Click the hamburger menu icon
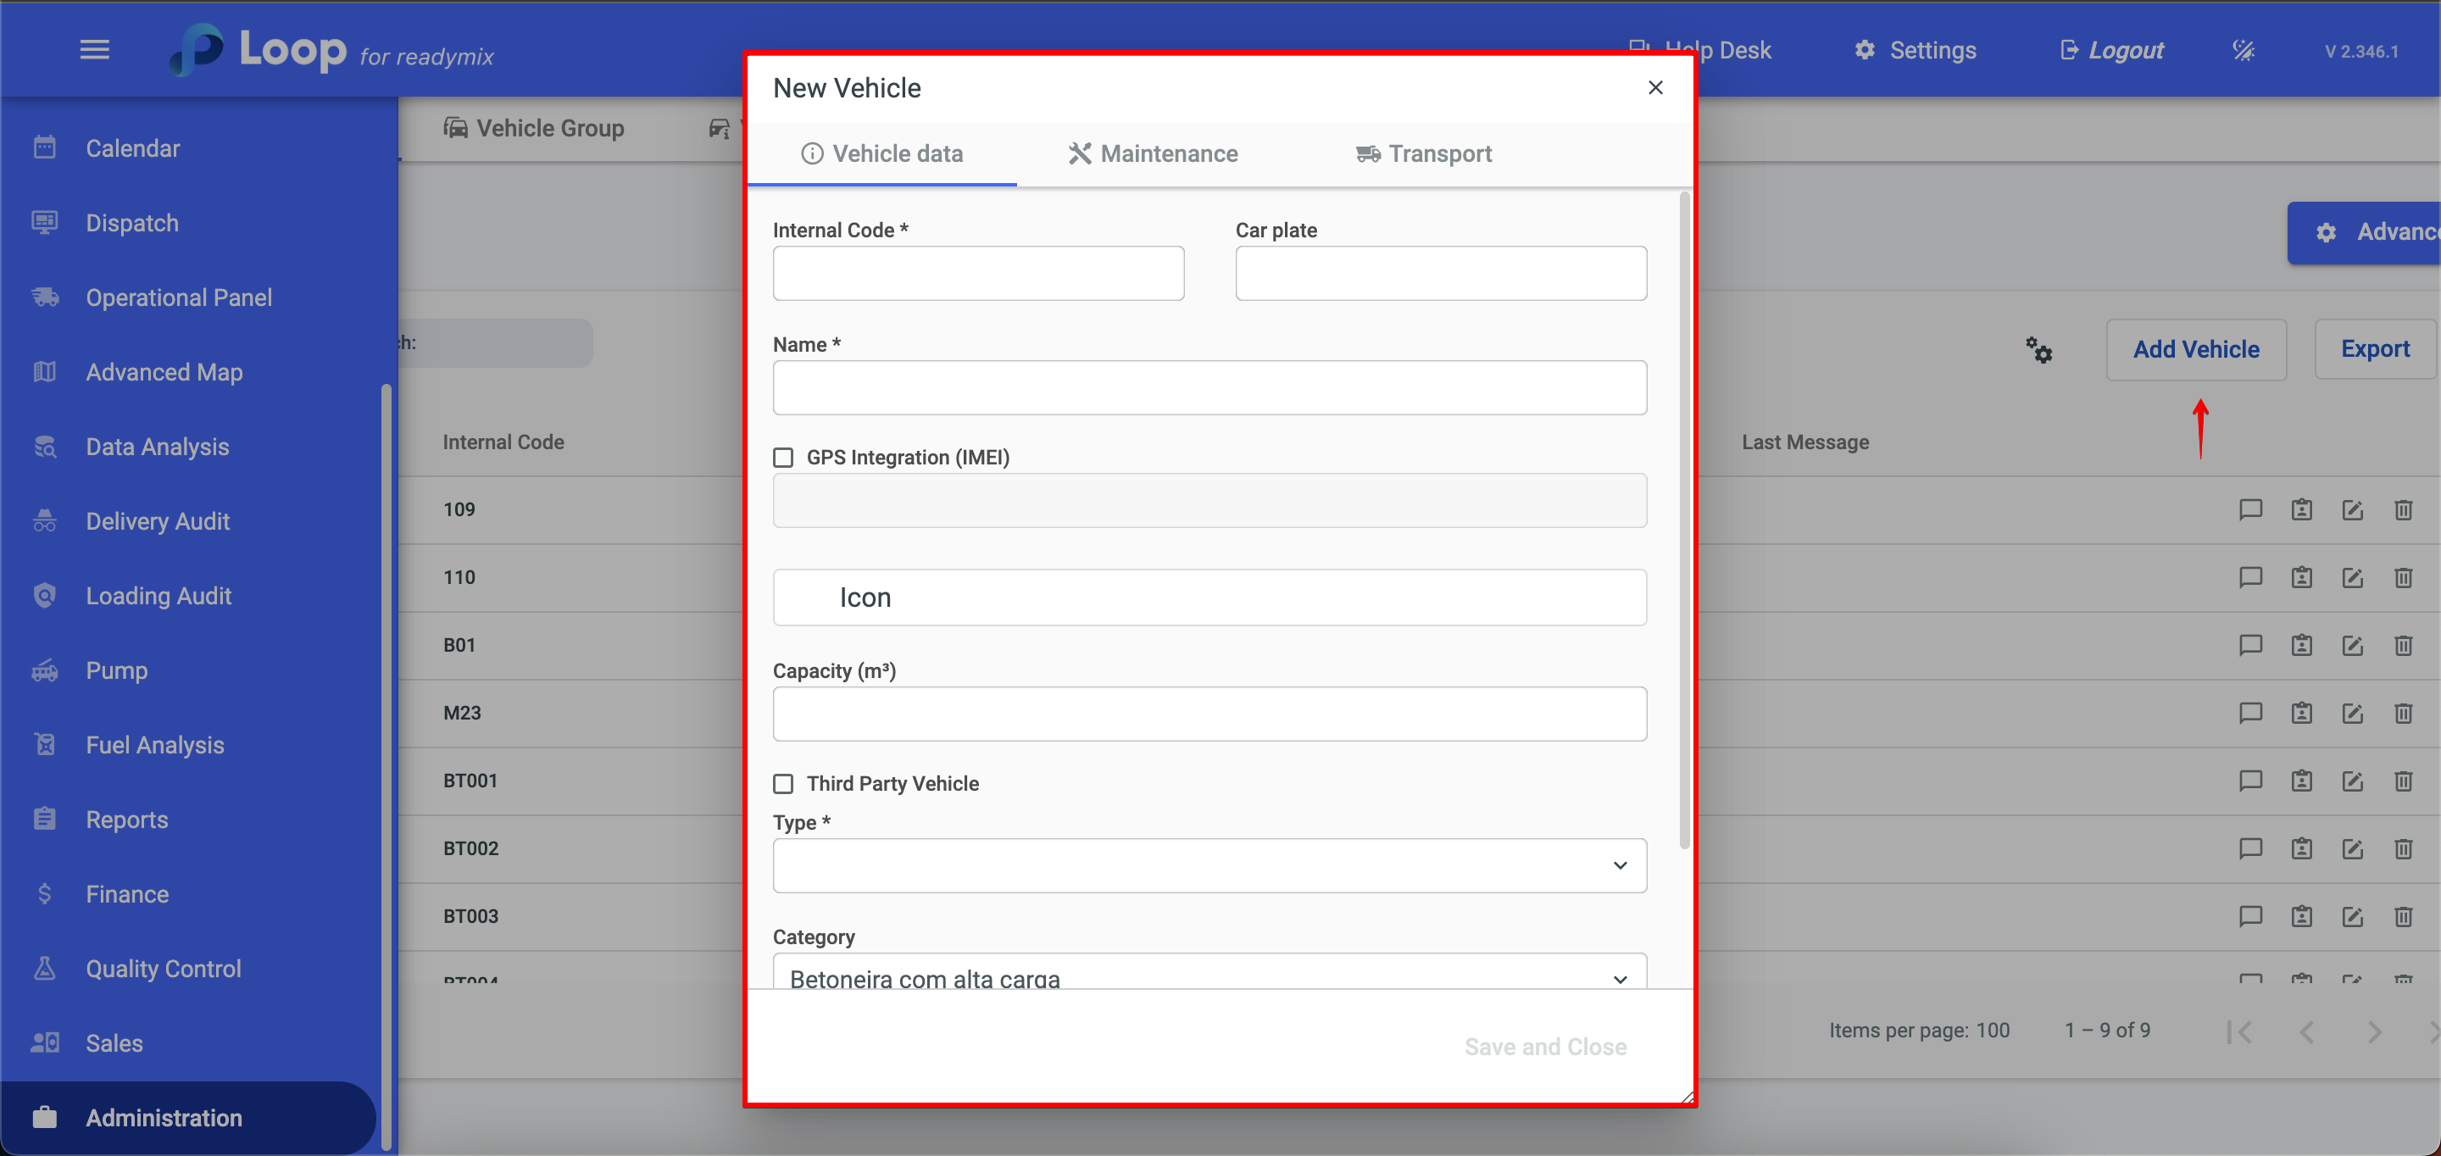The image size is (2441, 1156). [x=94, y=49]
